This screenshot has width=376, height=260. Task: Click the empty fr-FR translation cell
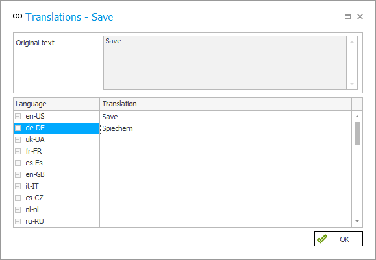[x=225, y=151]
